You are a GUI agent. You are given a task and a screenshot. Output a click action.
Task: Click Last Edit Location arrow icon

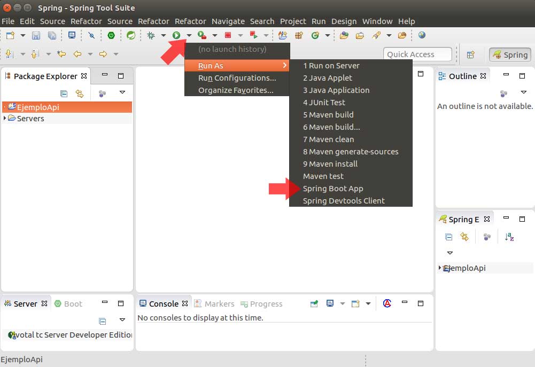pos(61,54)
